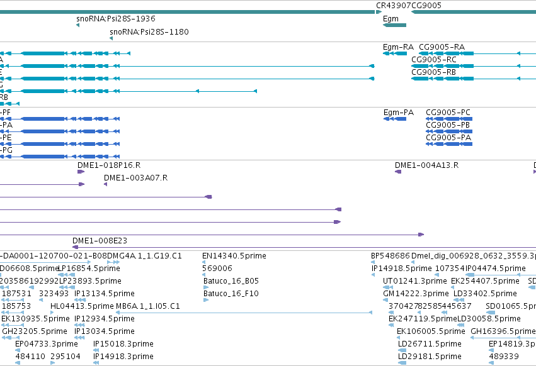Click the GH16396.5prime label
Viewport: 536px width, 366px height.
tap(503, 331)
